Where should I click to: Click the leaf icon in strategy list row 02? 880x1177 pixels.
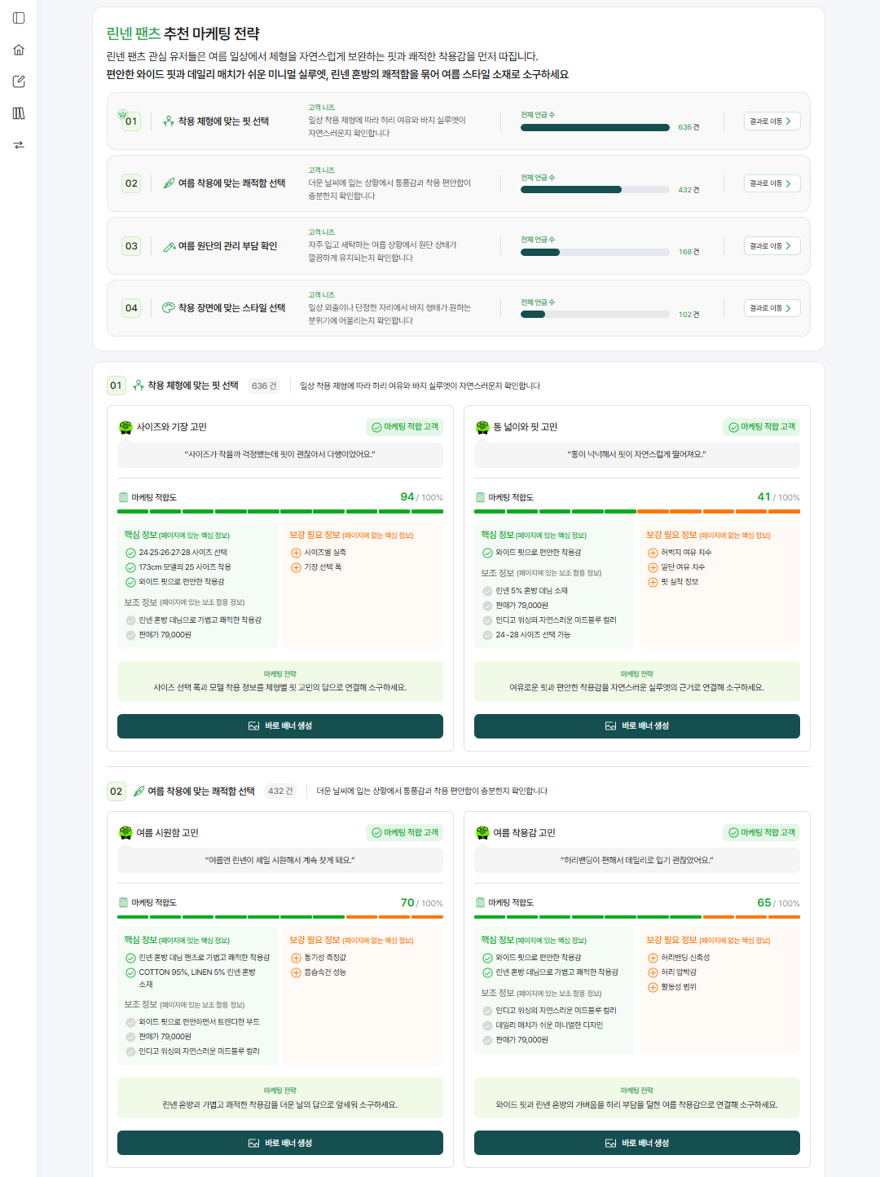coord(169,183)
